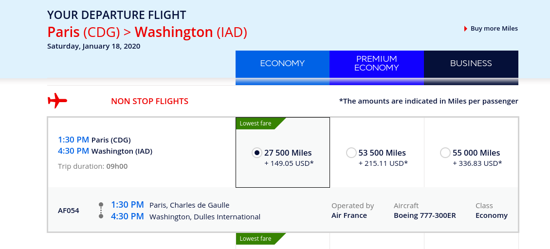Choose the 53 500 Miles premium economy fare
This screenshot has width=550, height=249.
pos(351,153)
